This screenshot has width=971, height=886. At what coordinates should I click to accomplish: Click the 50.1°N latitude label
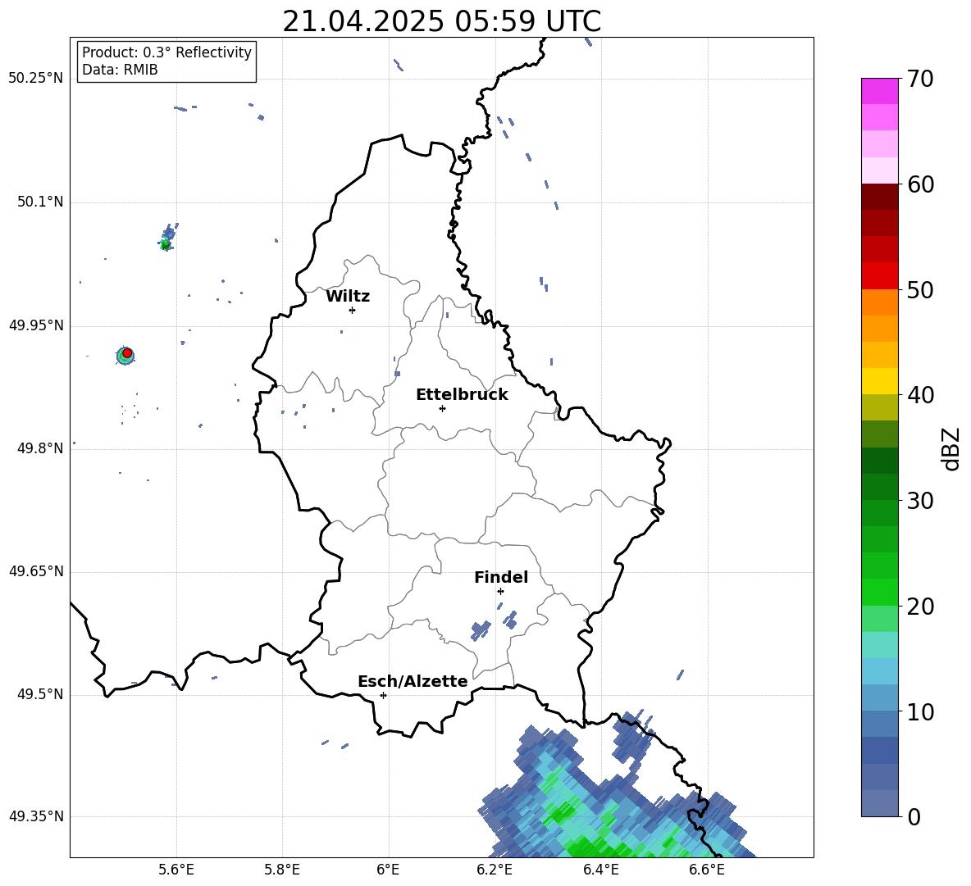(40, 202)
